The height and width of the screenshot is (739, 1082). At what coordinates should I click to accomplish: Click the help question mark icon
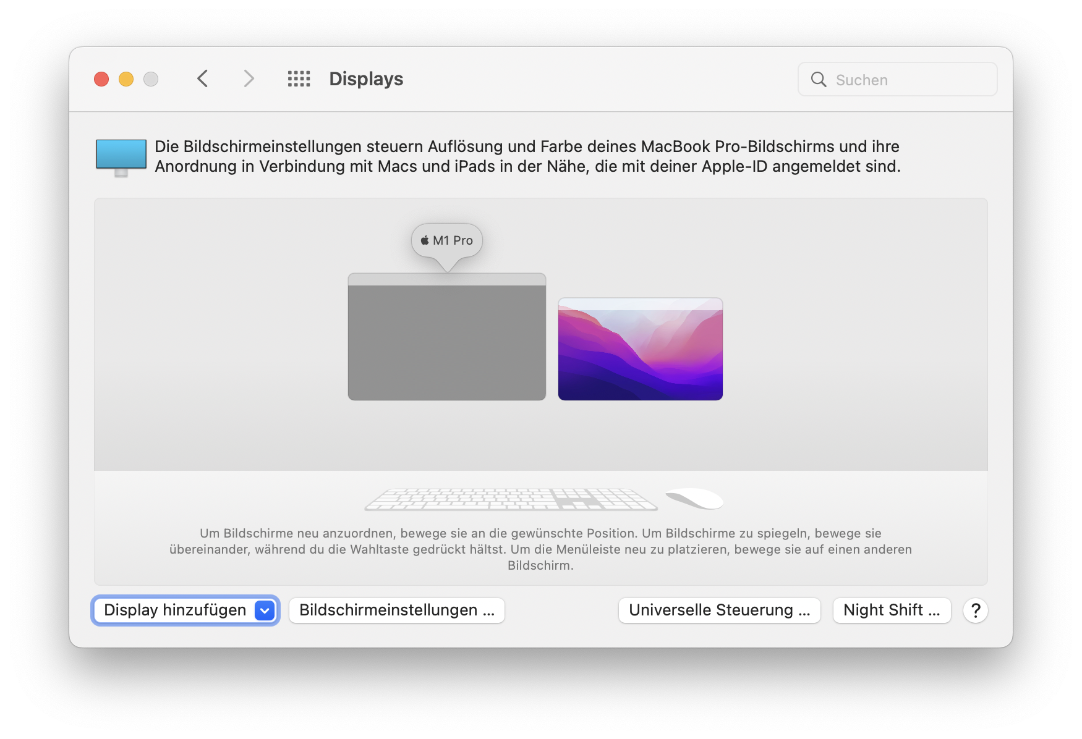[975, 610]
